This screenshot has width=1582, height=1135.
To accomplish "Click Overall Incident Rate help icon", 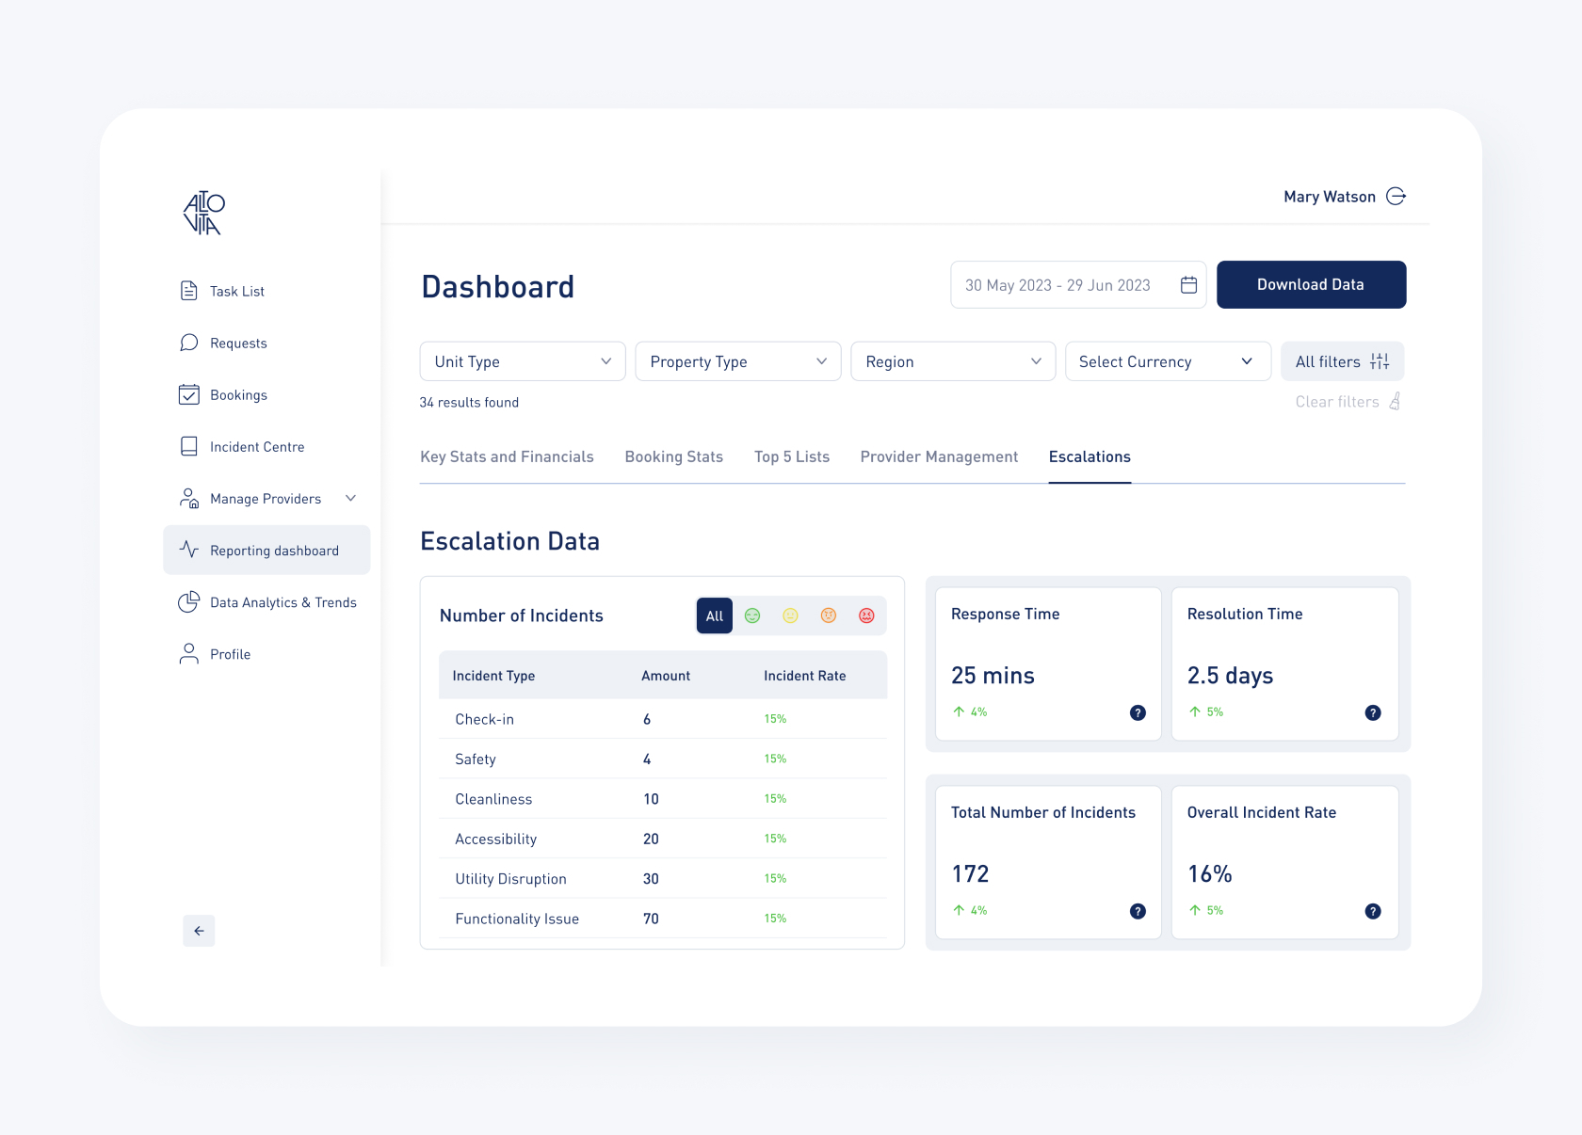I will (1373, 911).
